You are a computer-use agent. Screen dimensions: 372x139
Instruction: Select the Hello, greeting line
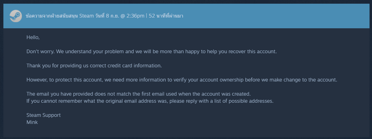coord(33,38)
